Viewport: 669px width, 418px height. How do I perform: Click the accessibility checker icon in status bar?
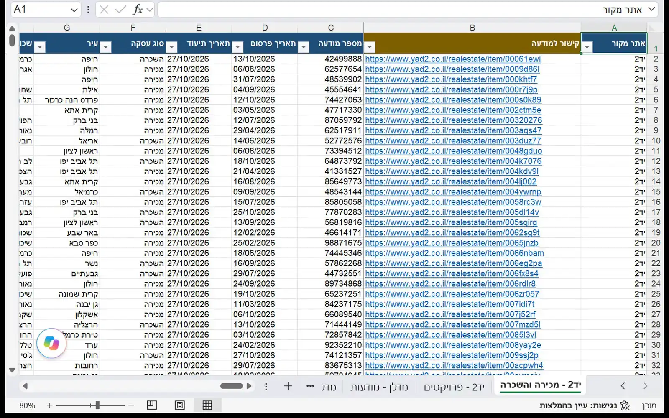click(625, 405)
